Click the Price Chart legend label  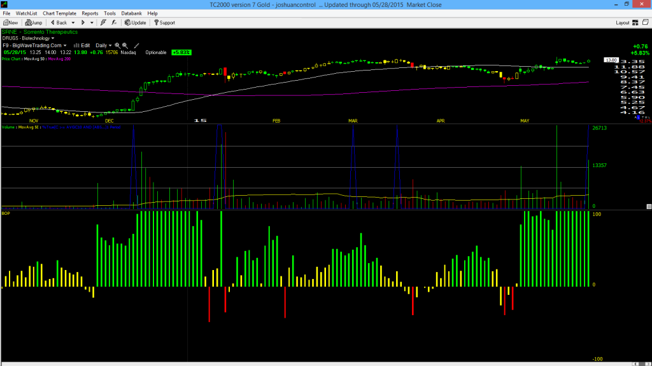[11, 59]
